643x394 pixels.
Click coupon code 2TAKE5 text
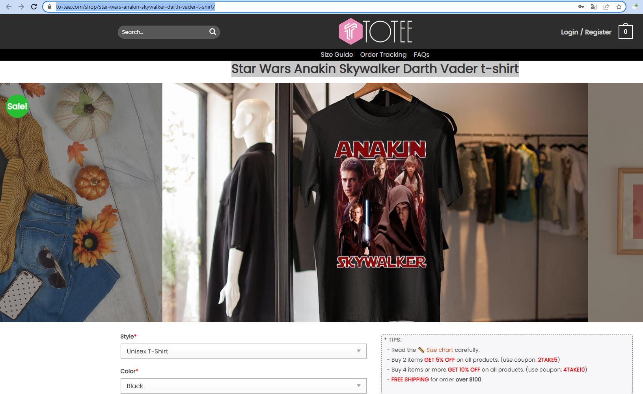pyautogui.click(x=548, y=360)
